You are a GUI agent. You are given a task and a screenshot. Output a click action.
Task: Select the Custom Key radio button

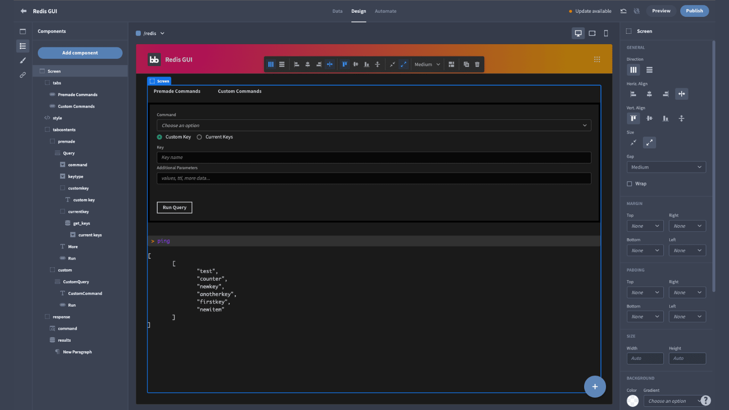coord(159,137)
